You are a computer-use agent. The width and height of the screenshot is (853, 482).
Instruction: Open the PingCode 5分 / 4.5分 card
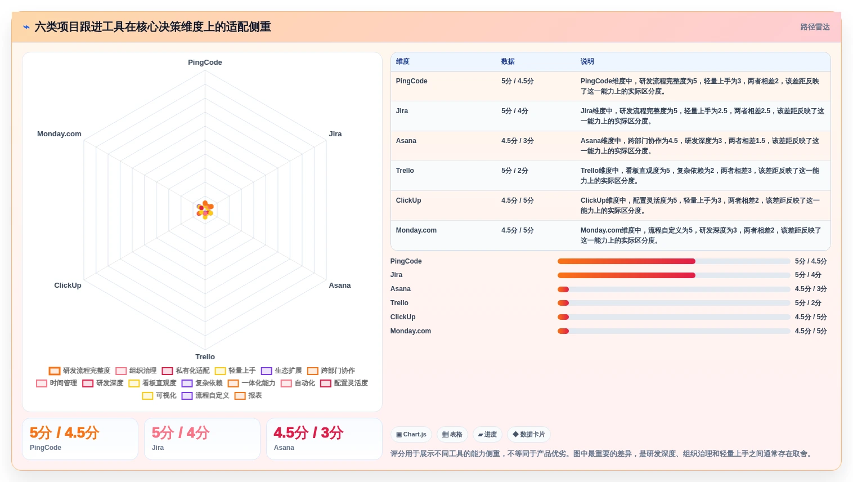click(80, 439)
